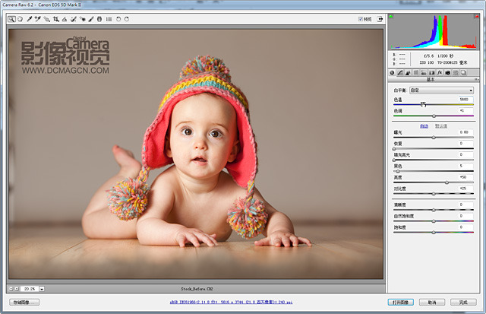The height and width of the screenshot is (314, 486).
Task: Switch to the Lens Corrections tab
Action: point(432,72)
